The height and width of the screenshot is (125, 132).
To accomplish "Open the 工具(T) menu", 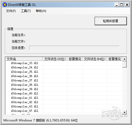I will (x=26, y=11).
